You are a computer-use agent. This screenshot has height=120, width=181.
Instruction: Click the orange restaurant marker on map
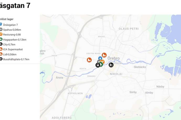point(103,62)
